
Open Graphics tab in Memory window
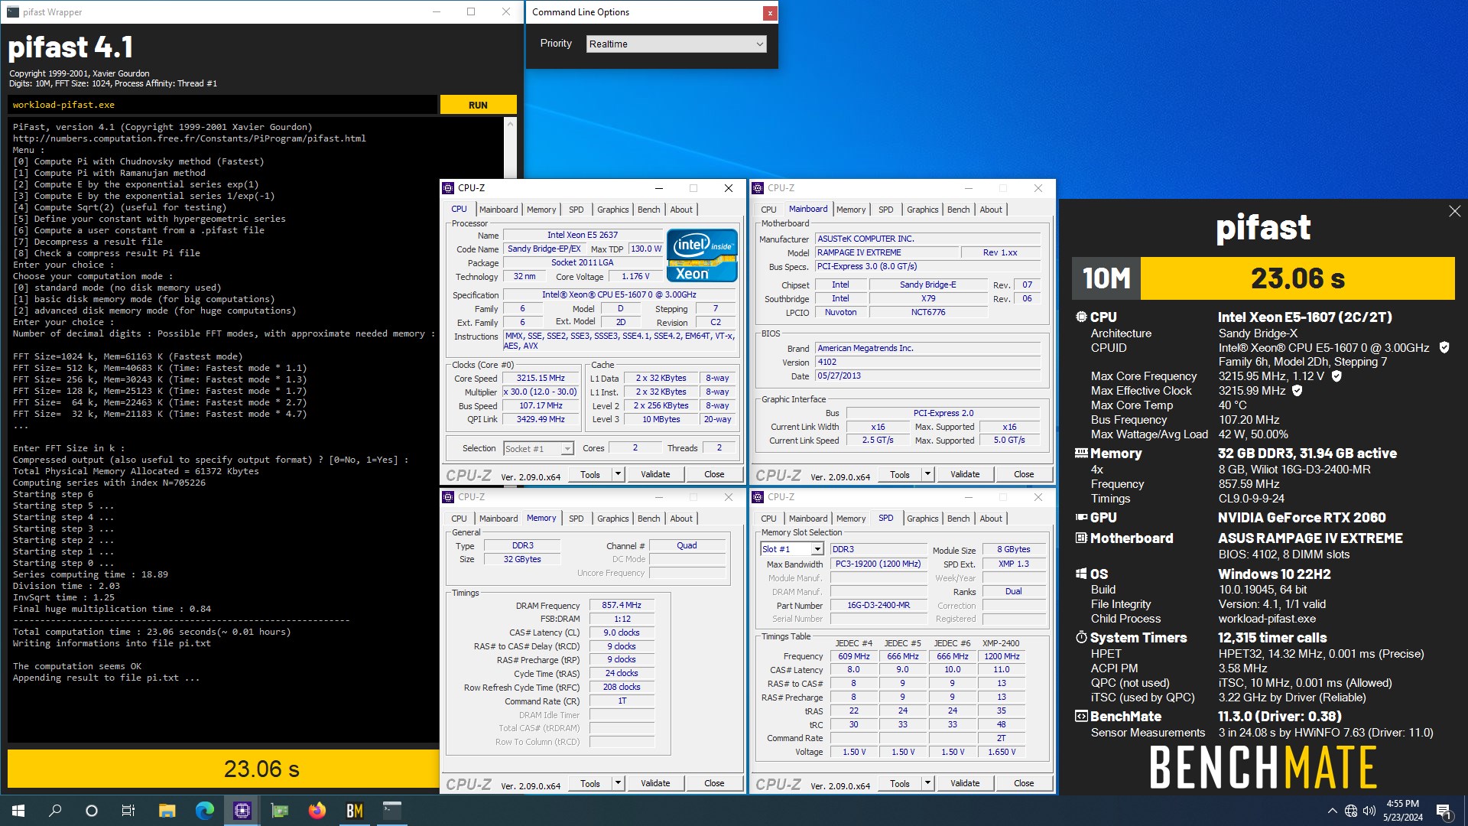[x=612, y=519]
